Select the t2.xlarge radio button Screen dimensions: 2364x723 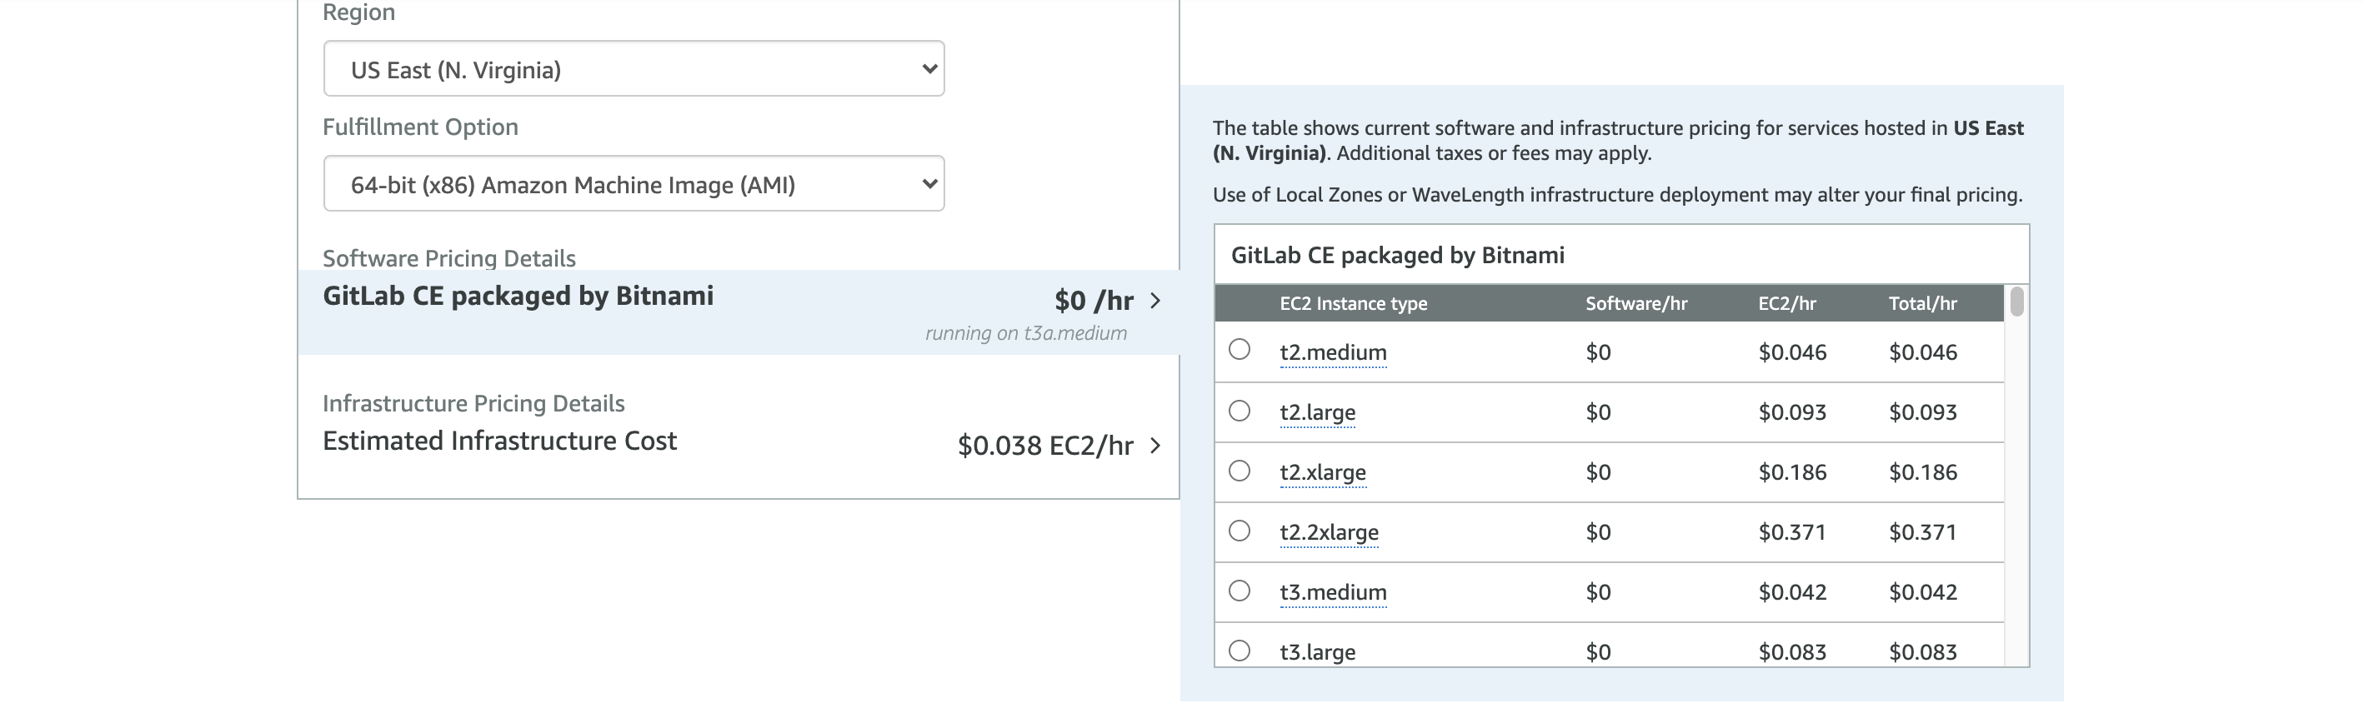[1239, 471]
